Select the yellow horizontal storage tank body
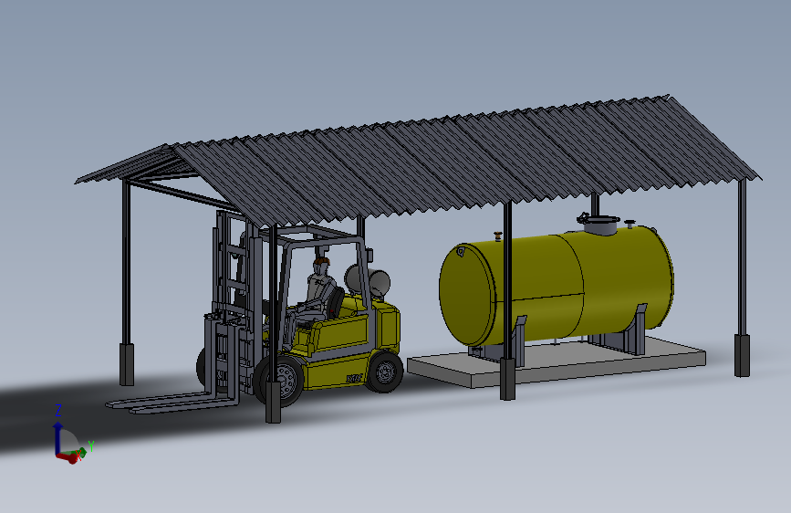The height and width of the screenshot is (513, 791). click(555, 287)
